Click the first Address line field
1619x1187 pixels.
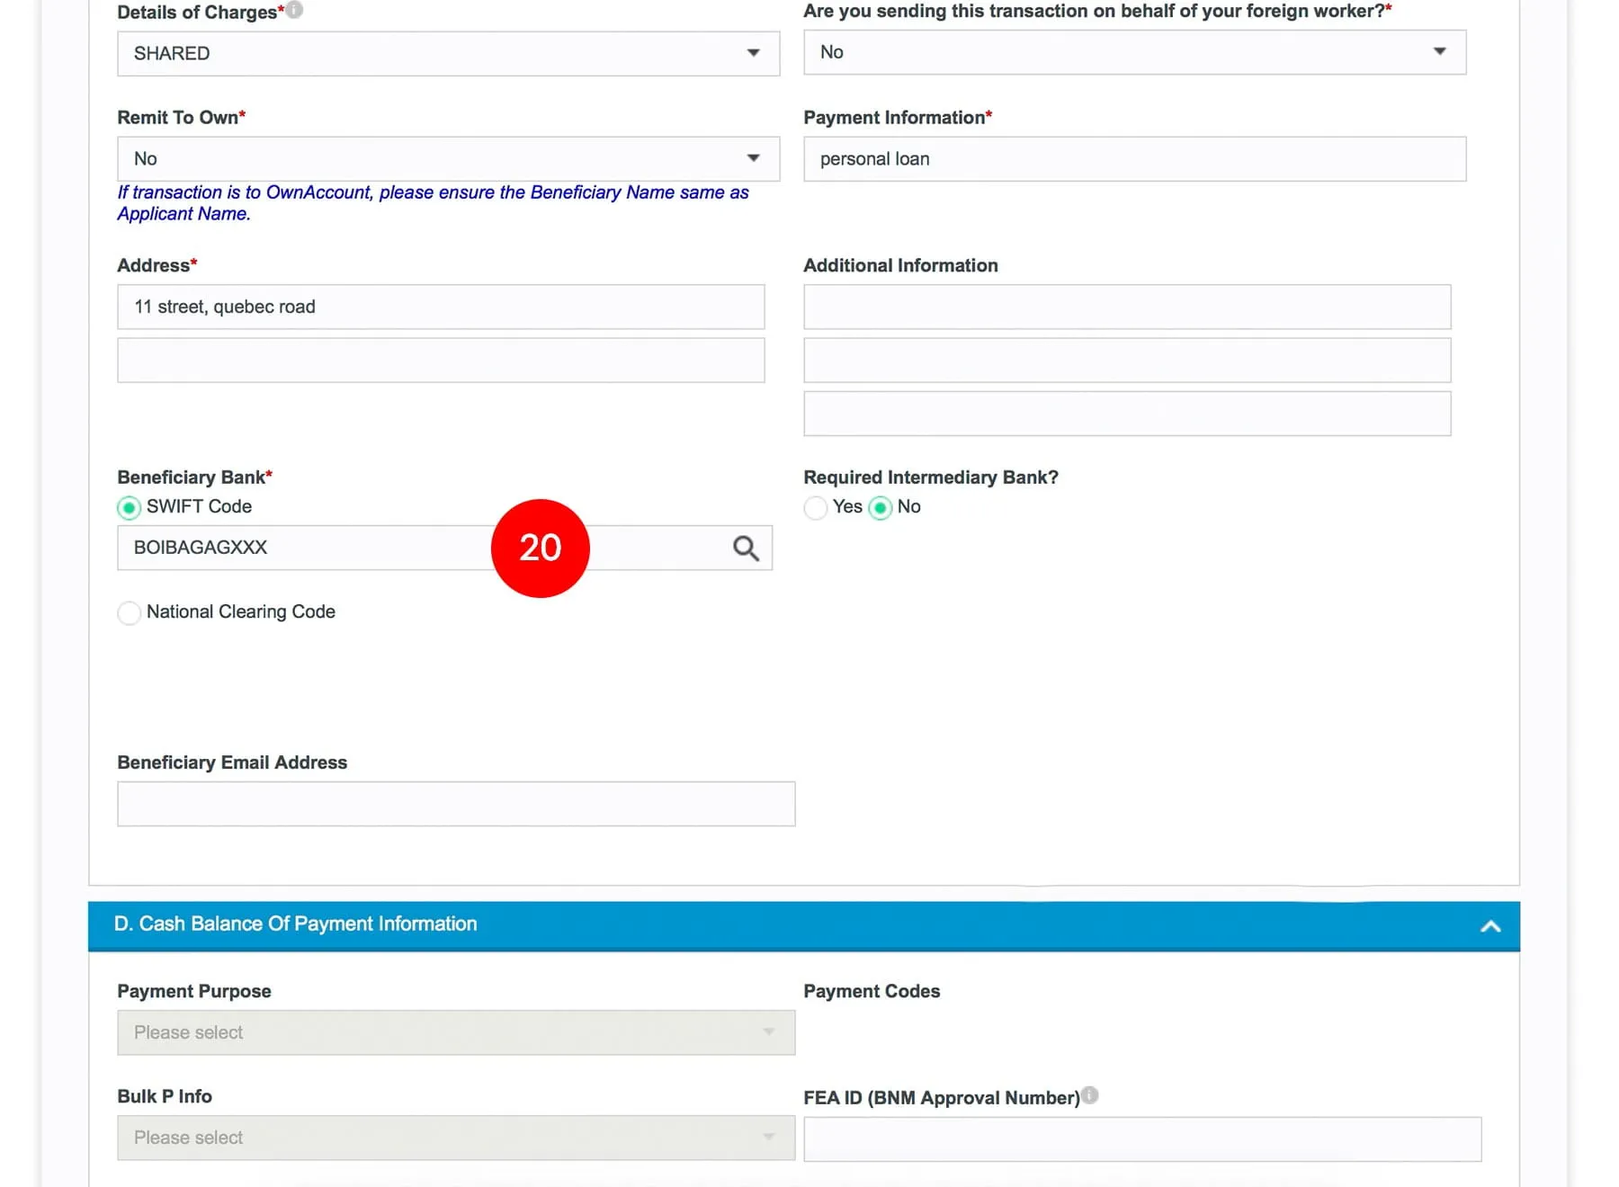click(x=441, y=307)
